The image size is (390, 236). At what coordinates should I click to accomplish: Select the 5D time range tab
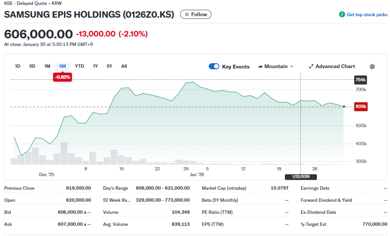(x=32, y=66)
